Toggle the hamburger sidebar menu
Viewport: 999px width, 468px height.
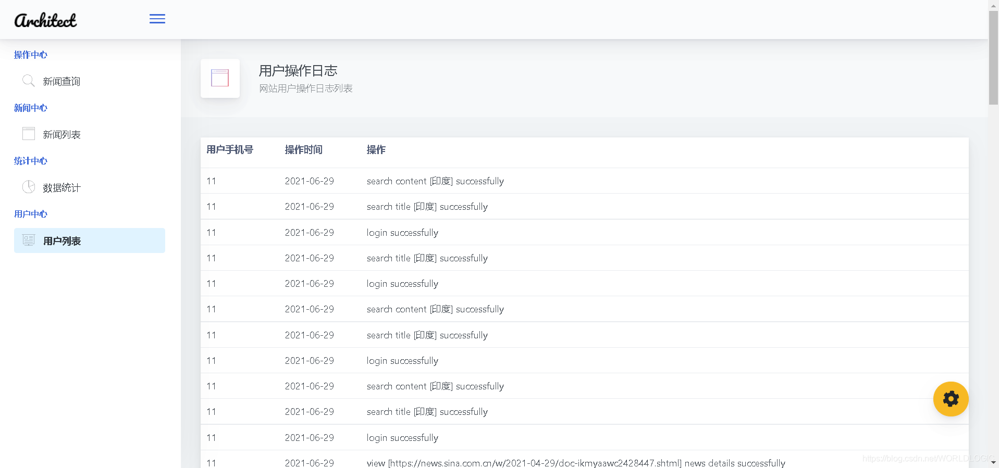[x=157, y=19]
